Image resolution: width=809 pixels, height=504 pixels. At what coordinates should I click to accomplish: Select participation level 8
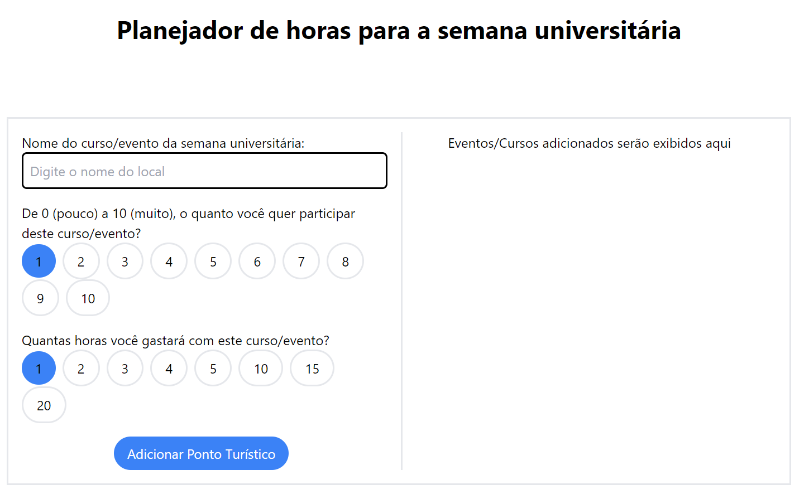coord(345,260)
